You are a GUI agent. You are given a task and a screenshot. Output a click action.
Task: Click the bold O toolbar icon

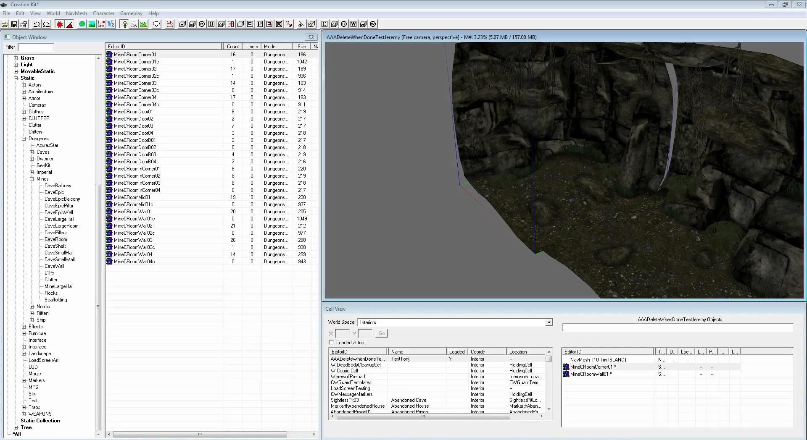tap(211, 24)
